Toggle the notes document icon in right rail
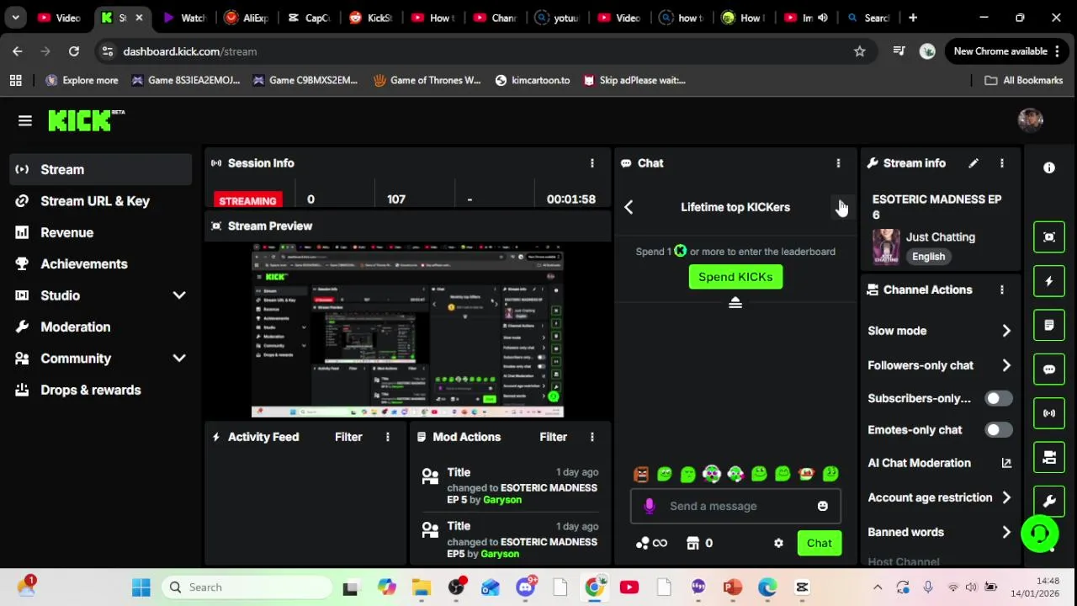Screen dimensions: 1077x606 point(1049,325)
